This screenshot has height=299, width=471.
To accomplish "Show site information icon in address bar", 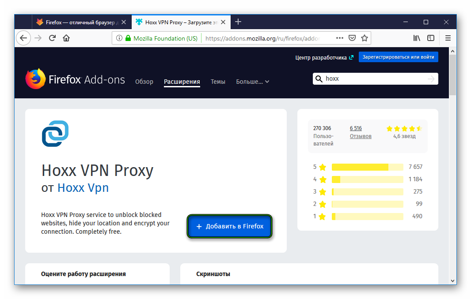I will [119, 38].
